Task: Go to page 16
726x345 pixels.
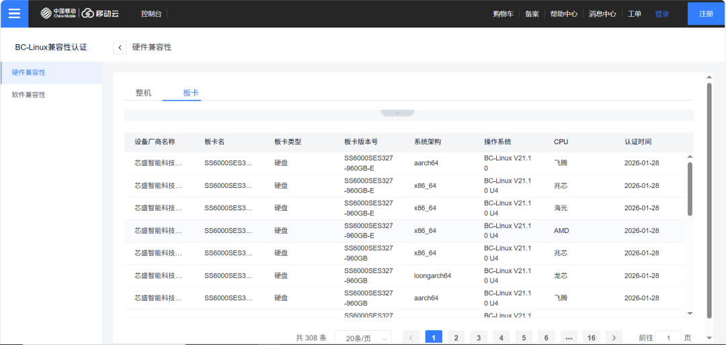Action: (x=592, y=338)
